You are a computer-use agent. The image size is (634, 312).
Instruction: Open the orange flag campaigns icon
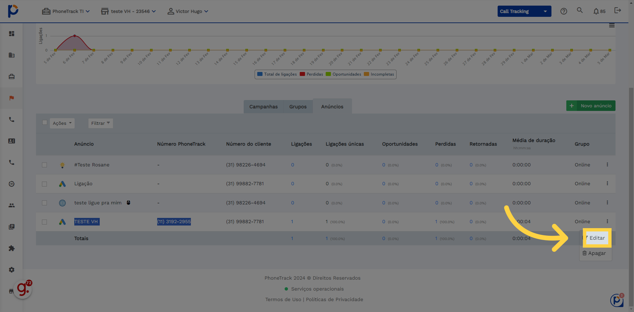click(x=12, y=98)
